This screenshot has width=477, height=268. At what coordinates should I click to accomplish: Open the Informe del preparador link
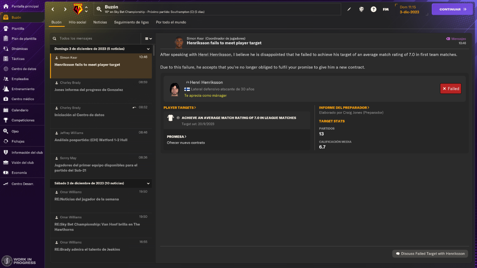click(344, 107)
